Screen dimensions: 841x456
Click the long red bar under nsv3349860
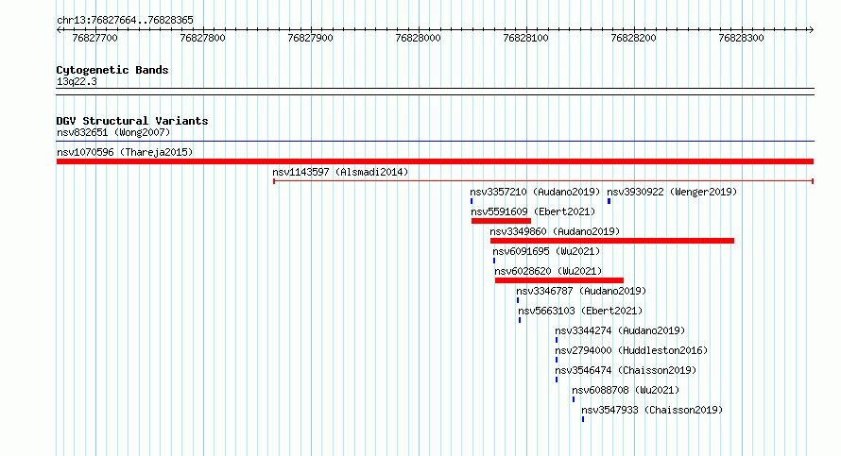612,241
